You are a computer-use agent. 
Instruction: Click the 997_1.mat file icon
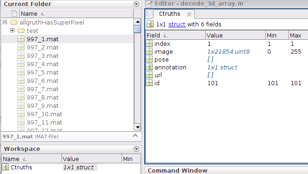point(21,39)
